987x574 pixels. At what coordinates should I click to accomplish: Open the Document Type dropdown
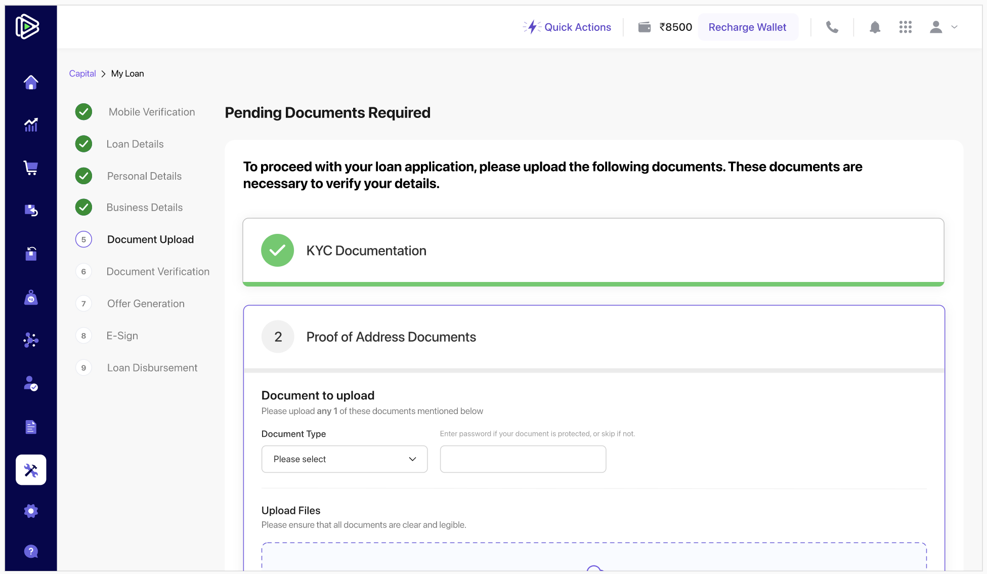345,459
